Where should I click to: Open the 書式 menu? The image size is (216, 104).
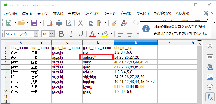pyautogui.click(x=74, y=14)
